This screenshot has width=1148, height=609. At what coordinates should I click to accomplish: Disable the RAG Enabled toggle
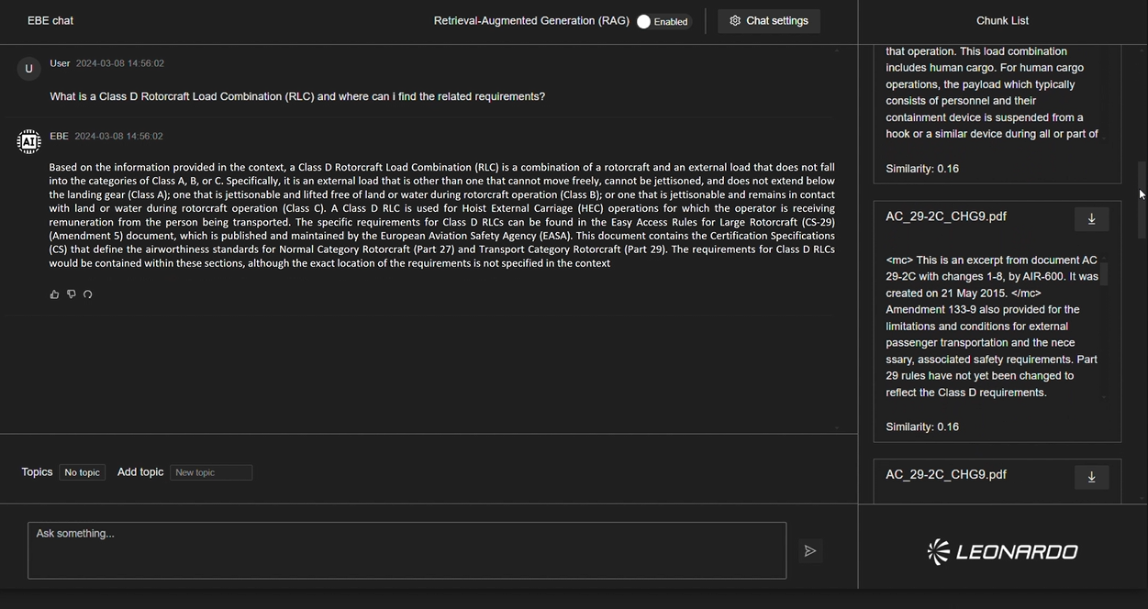coord(644,21)
